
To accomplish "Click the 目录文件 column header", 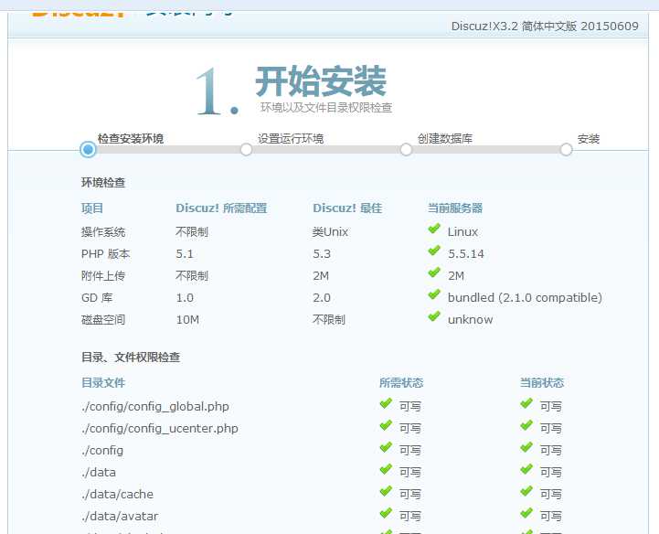I will pos(103,382).
